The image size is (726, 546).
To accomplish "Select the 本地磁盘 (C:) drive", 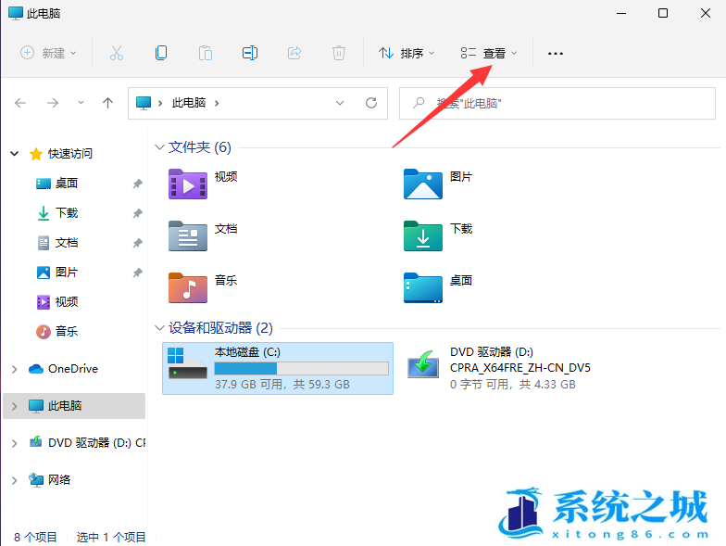I will tap(278, 369).
